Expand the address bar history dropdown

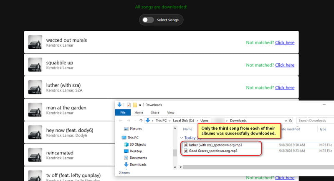[x=286, y=121]
